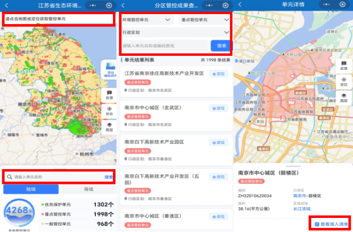Click 定位 locate icon on the Jiangsu map
The height and width of the screenshot is (232, 353).
[109, 111]
